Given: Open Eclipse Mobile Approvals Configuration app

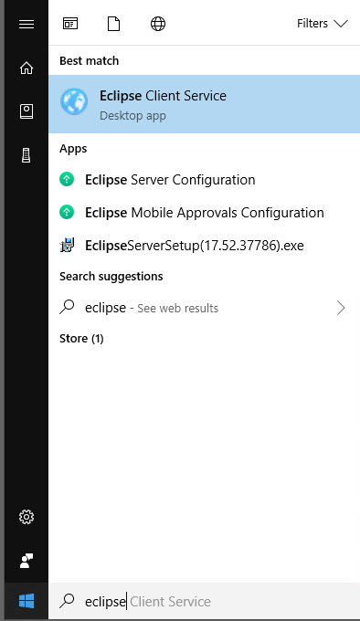Looking at the screenshot, I should coord(204,213).
